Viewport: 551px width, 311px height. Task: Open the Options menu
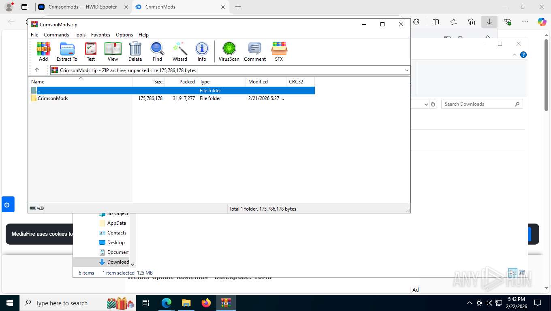coord(124,35)
